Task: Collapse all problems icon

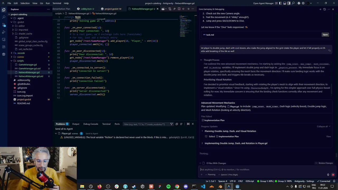Action: (177, 124)
